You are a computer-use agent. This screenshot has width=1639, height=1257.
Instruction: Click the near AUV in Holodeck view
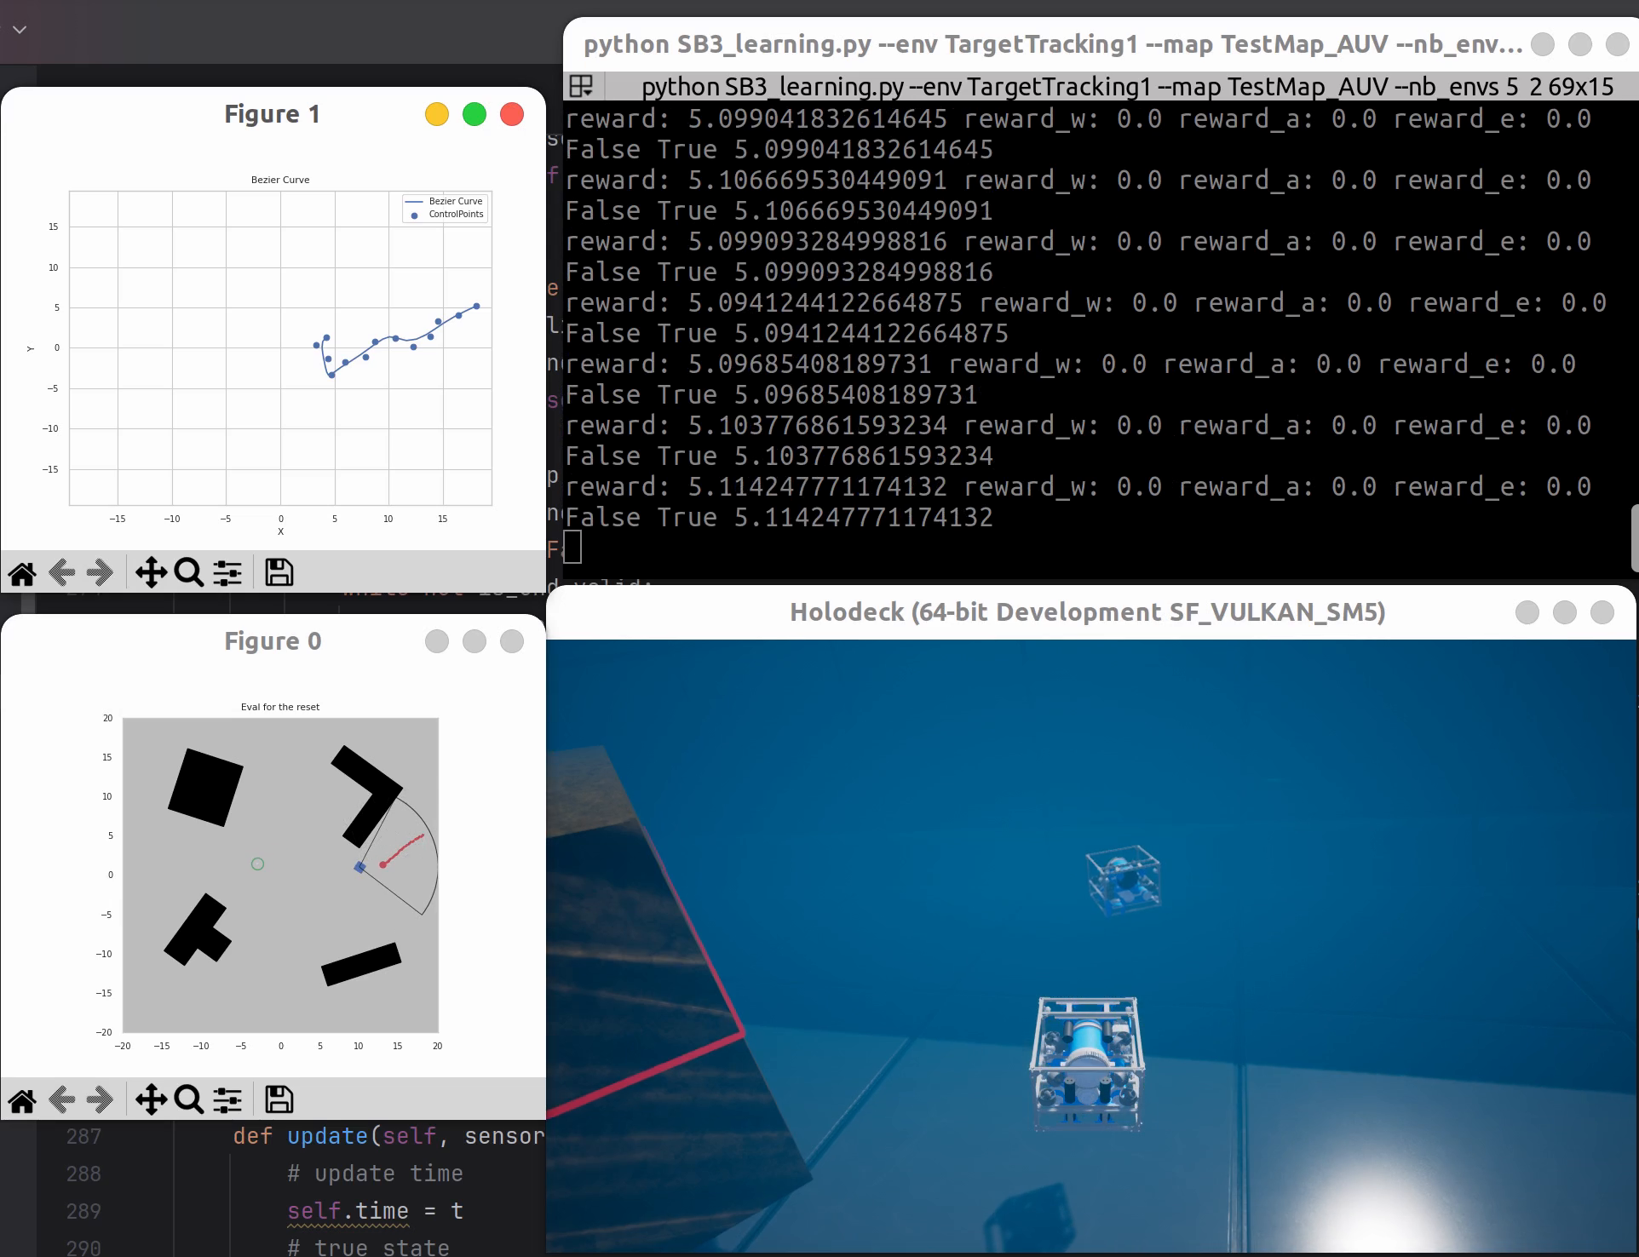click(1086, 1065)
